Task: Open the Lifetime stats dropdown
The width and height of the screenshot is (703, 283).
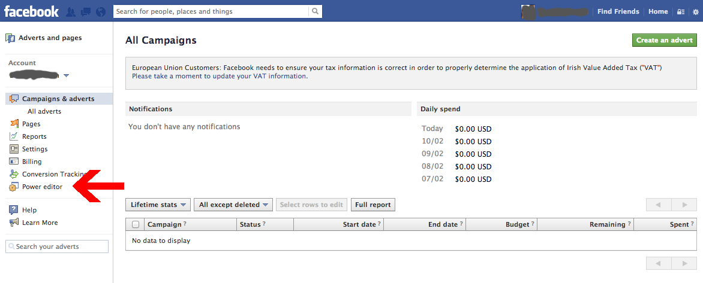Action: point(158,205)
